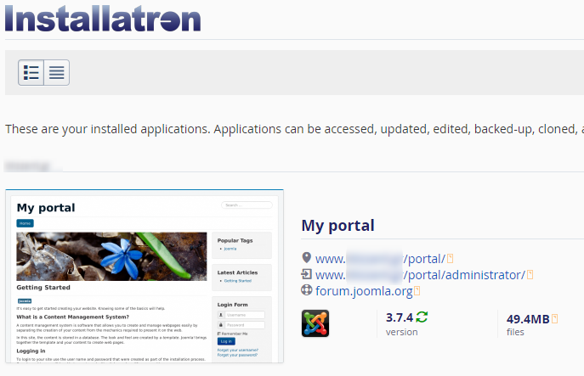The height and width of the screenshot is (376, 584).
Task: Click the Home button in portal thumbnail
Action: click(25, 223)
